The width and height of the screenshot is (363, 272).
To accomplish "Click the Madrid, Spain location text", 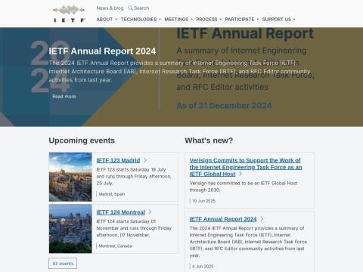I will pos(112,194).
